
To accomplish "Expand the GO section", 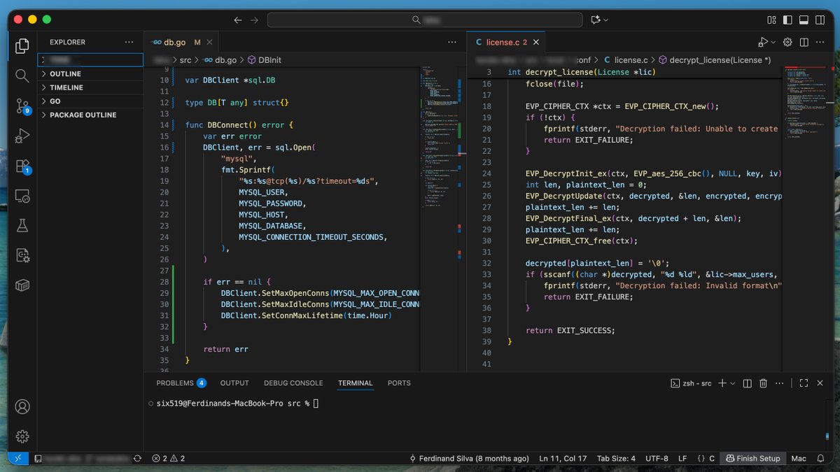I will 90,101.
